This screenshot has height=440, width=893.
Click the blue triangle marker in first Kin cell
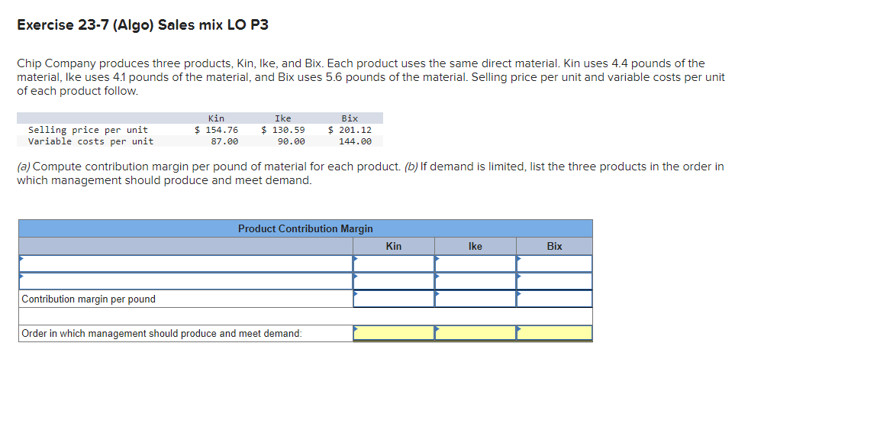tap(355, 260)
